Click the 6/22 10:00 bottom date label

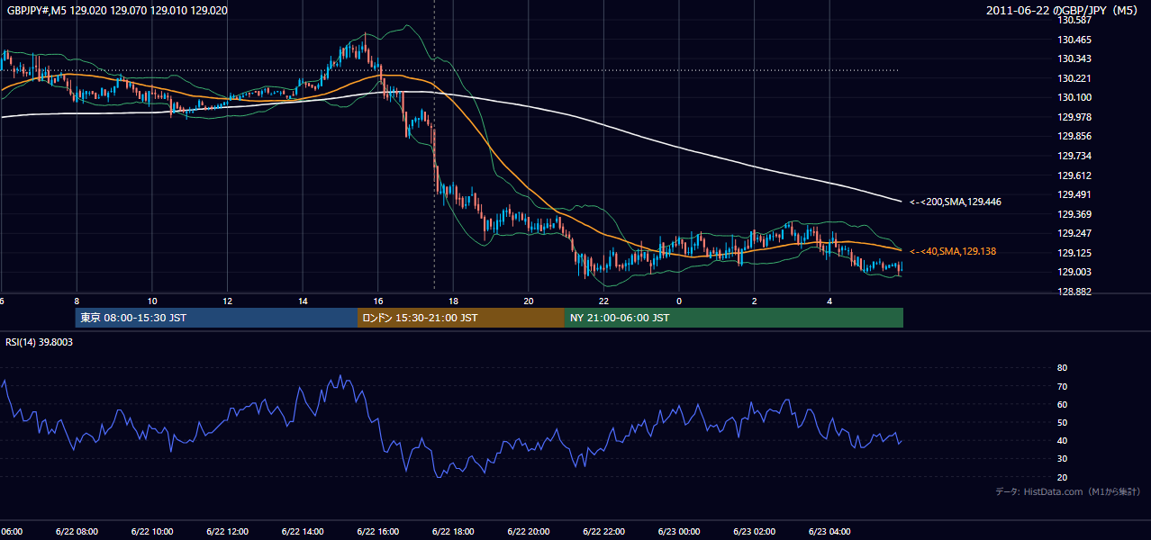pyautogui.click(x=151, y=531)
